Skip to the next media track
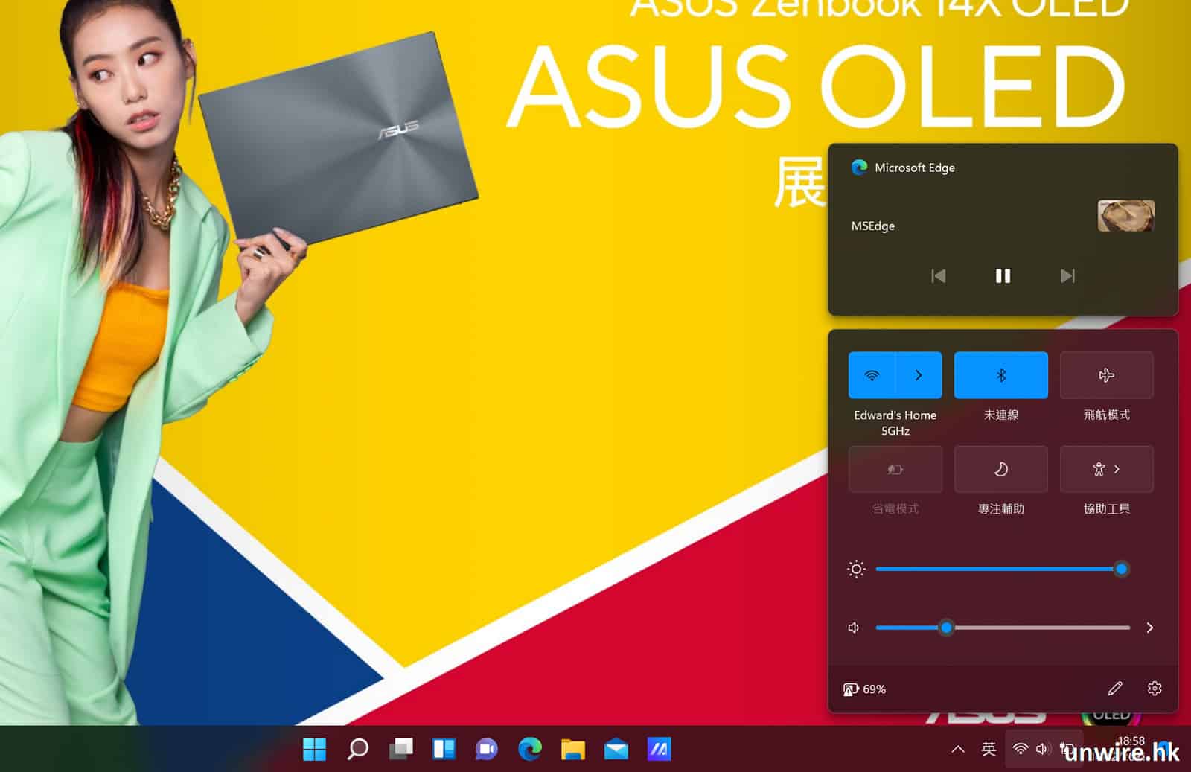 [1067, 276]
